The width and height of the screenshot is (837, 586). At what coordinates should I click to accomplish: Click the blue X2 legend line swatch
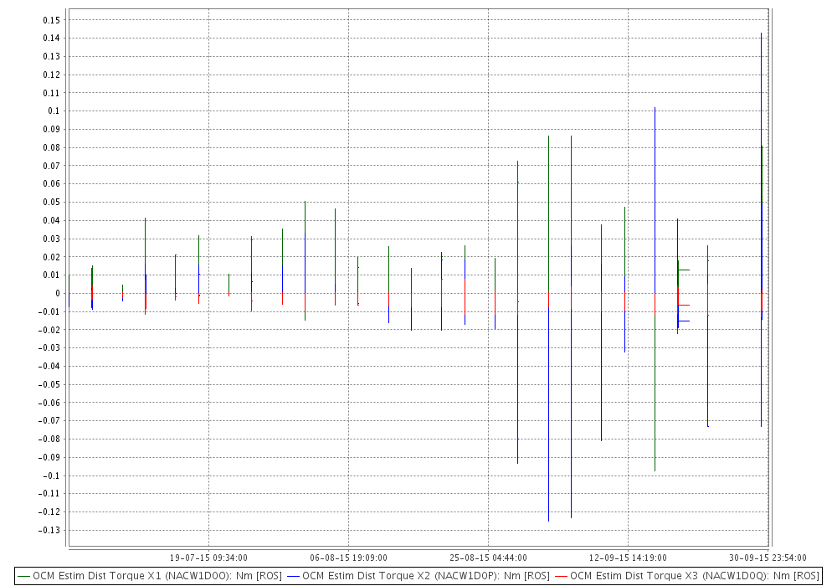(294, 577)
